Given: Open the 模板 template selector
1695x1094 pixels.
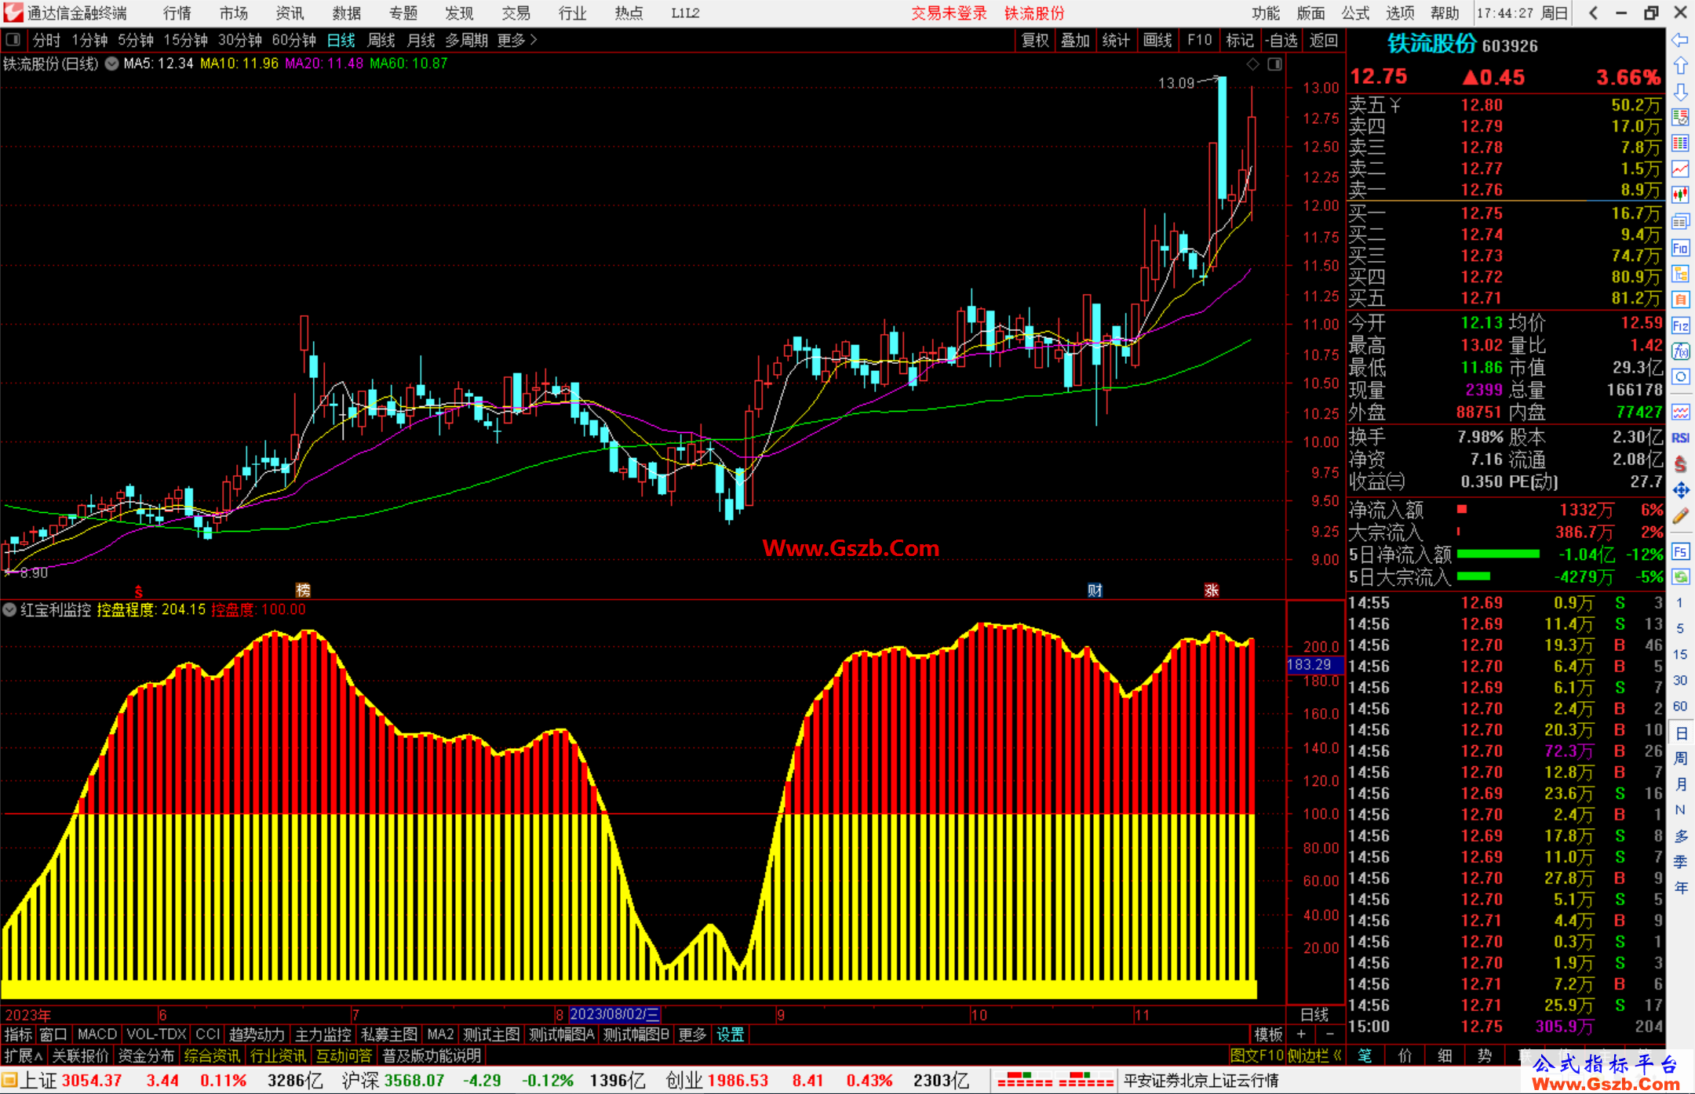Looking at the screenshot, I should [x=1268, y=1034].
